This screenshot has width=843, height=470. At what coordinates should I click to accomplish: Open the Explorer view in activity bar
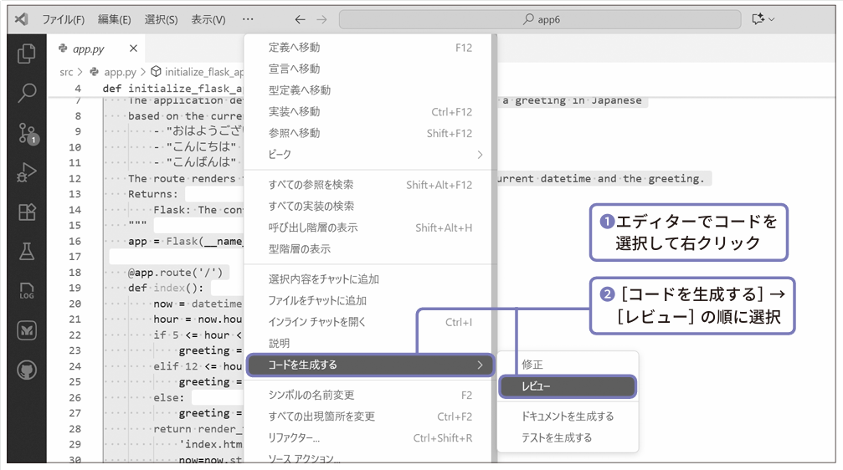(x=26, y=54)
